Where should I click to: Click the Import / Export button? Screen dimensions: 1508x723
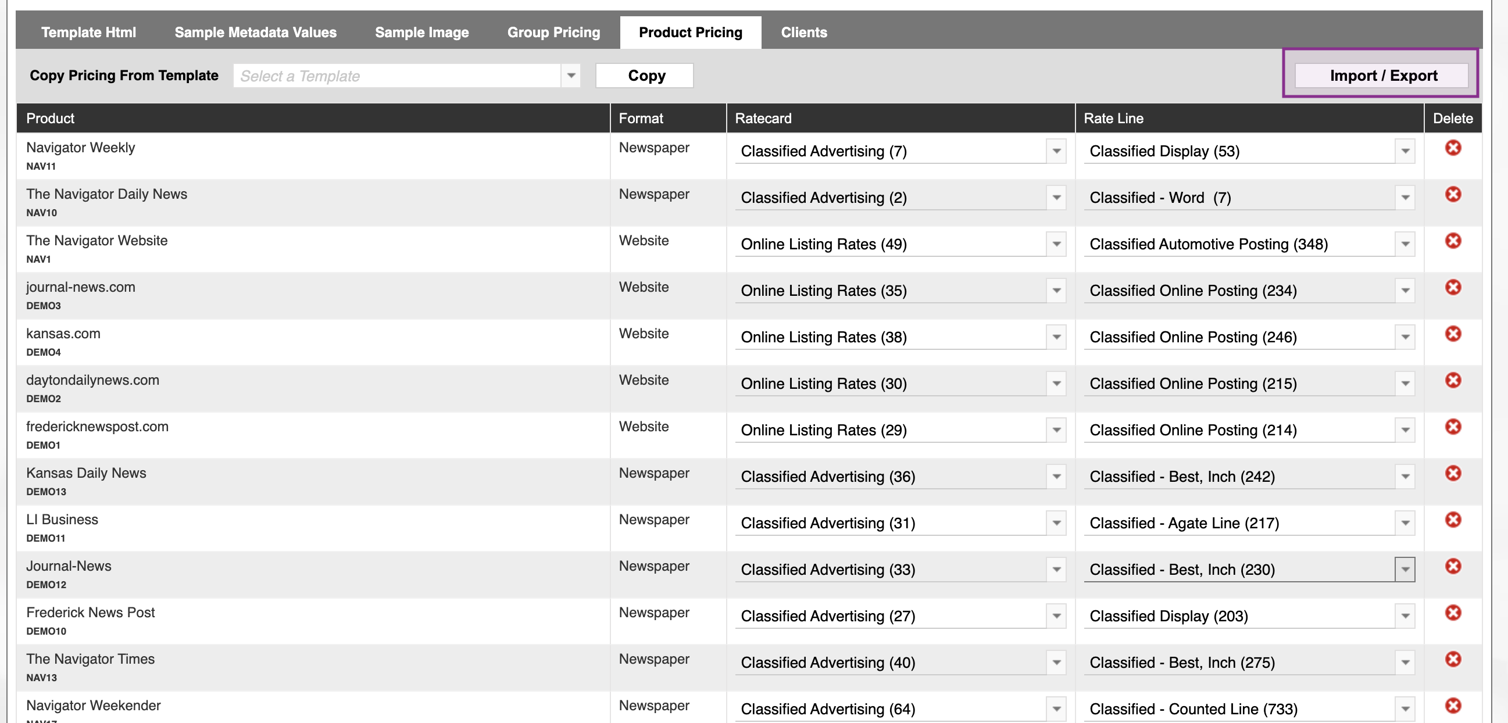1383,76
